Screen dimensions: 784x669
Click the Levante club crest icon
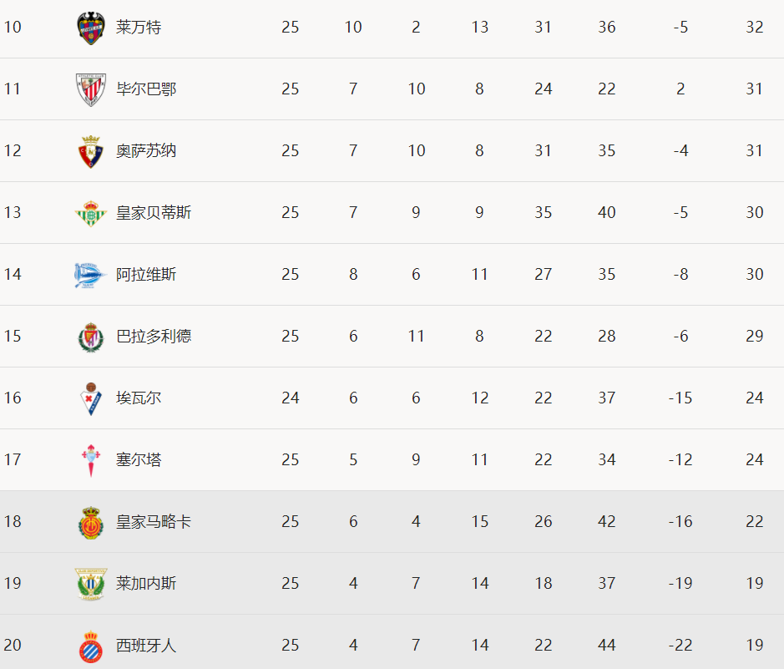[90, 28]
